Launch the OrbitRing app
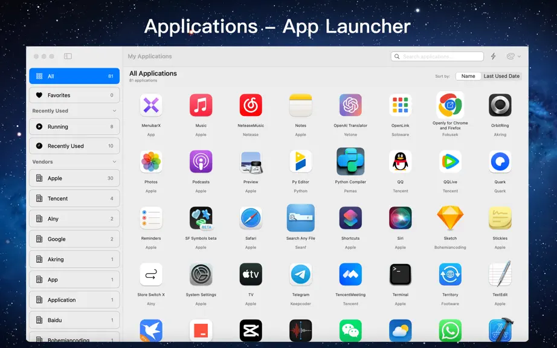Screen dimensions: 557x348 [x=500, y=105]
